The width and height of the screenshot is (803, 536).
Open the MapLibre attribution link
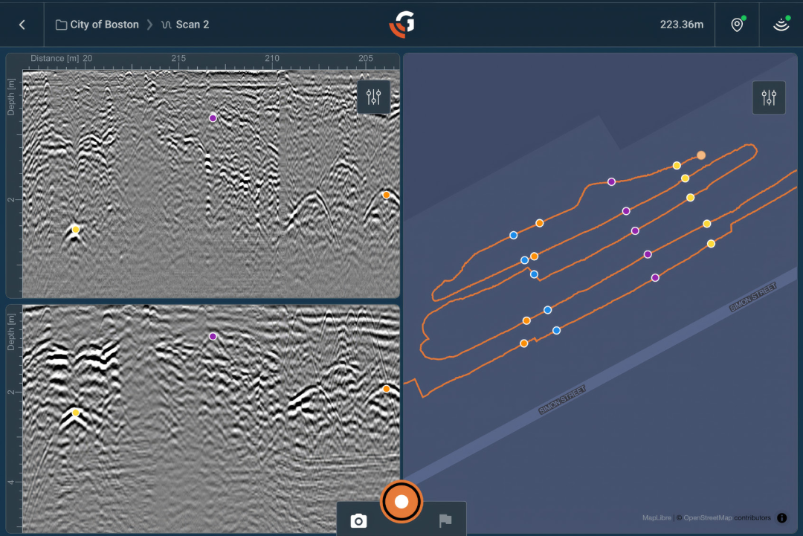(x=657, y=517)
